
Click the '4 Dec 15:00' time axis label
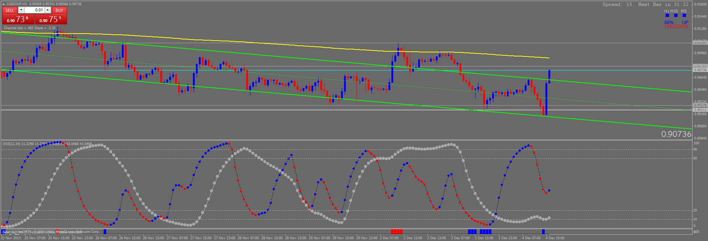[x=555, y=238]
